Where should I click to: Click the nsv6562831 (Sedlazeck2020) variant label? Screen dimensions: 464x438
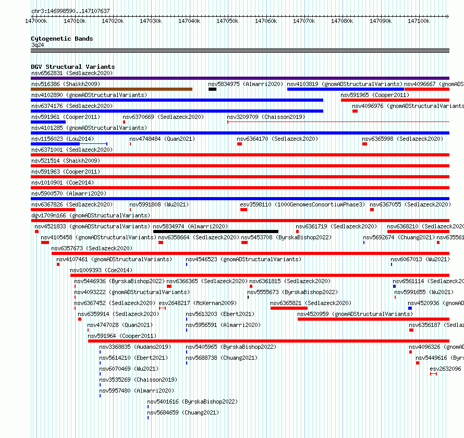pyautogui.click(x=72, y=73)
